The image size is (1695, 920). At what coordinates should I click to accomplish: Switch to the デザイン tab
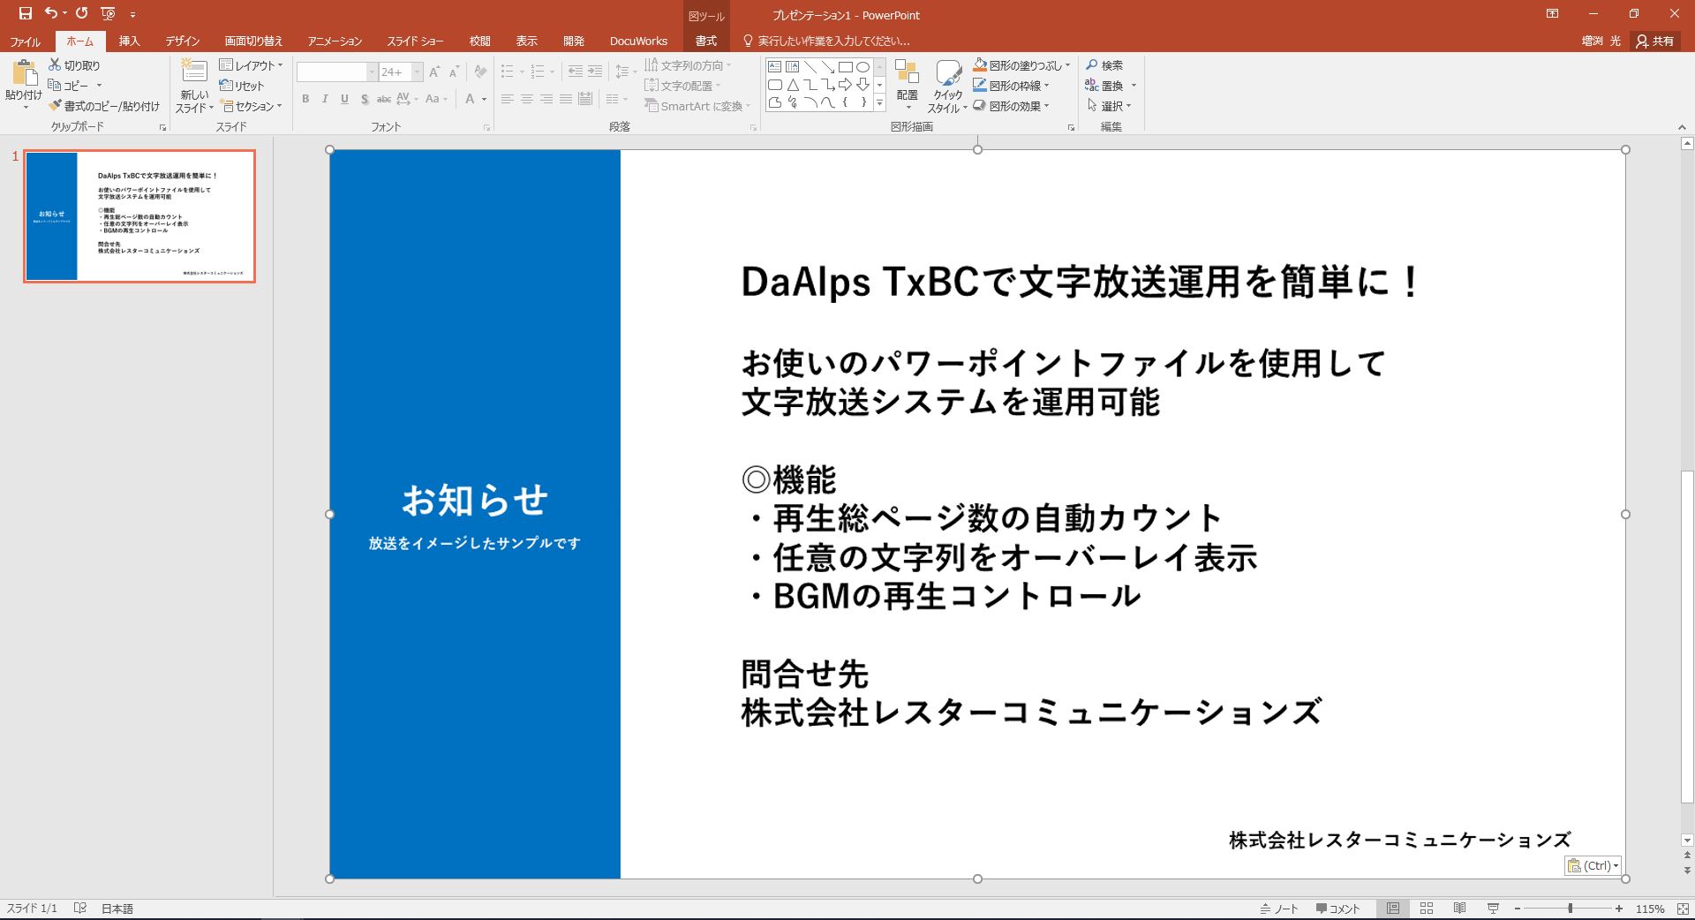pyautogui.click(x=183, y=41)
